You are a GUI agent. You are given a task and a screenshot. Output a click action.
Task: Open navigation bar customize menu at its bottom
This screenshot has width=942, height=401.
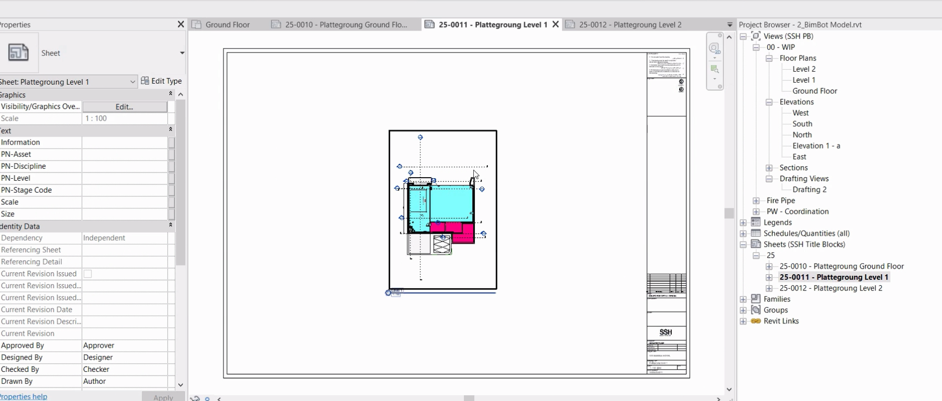point(720,87)
